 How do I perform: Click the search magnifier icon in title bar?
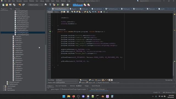pyautogui.click(x=138, y=1)
